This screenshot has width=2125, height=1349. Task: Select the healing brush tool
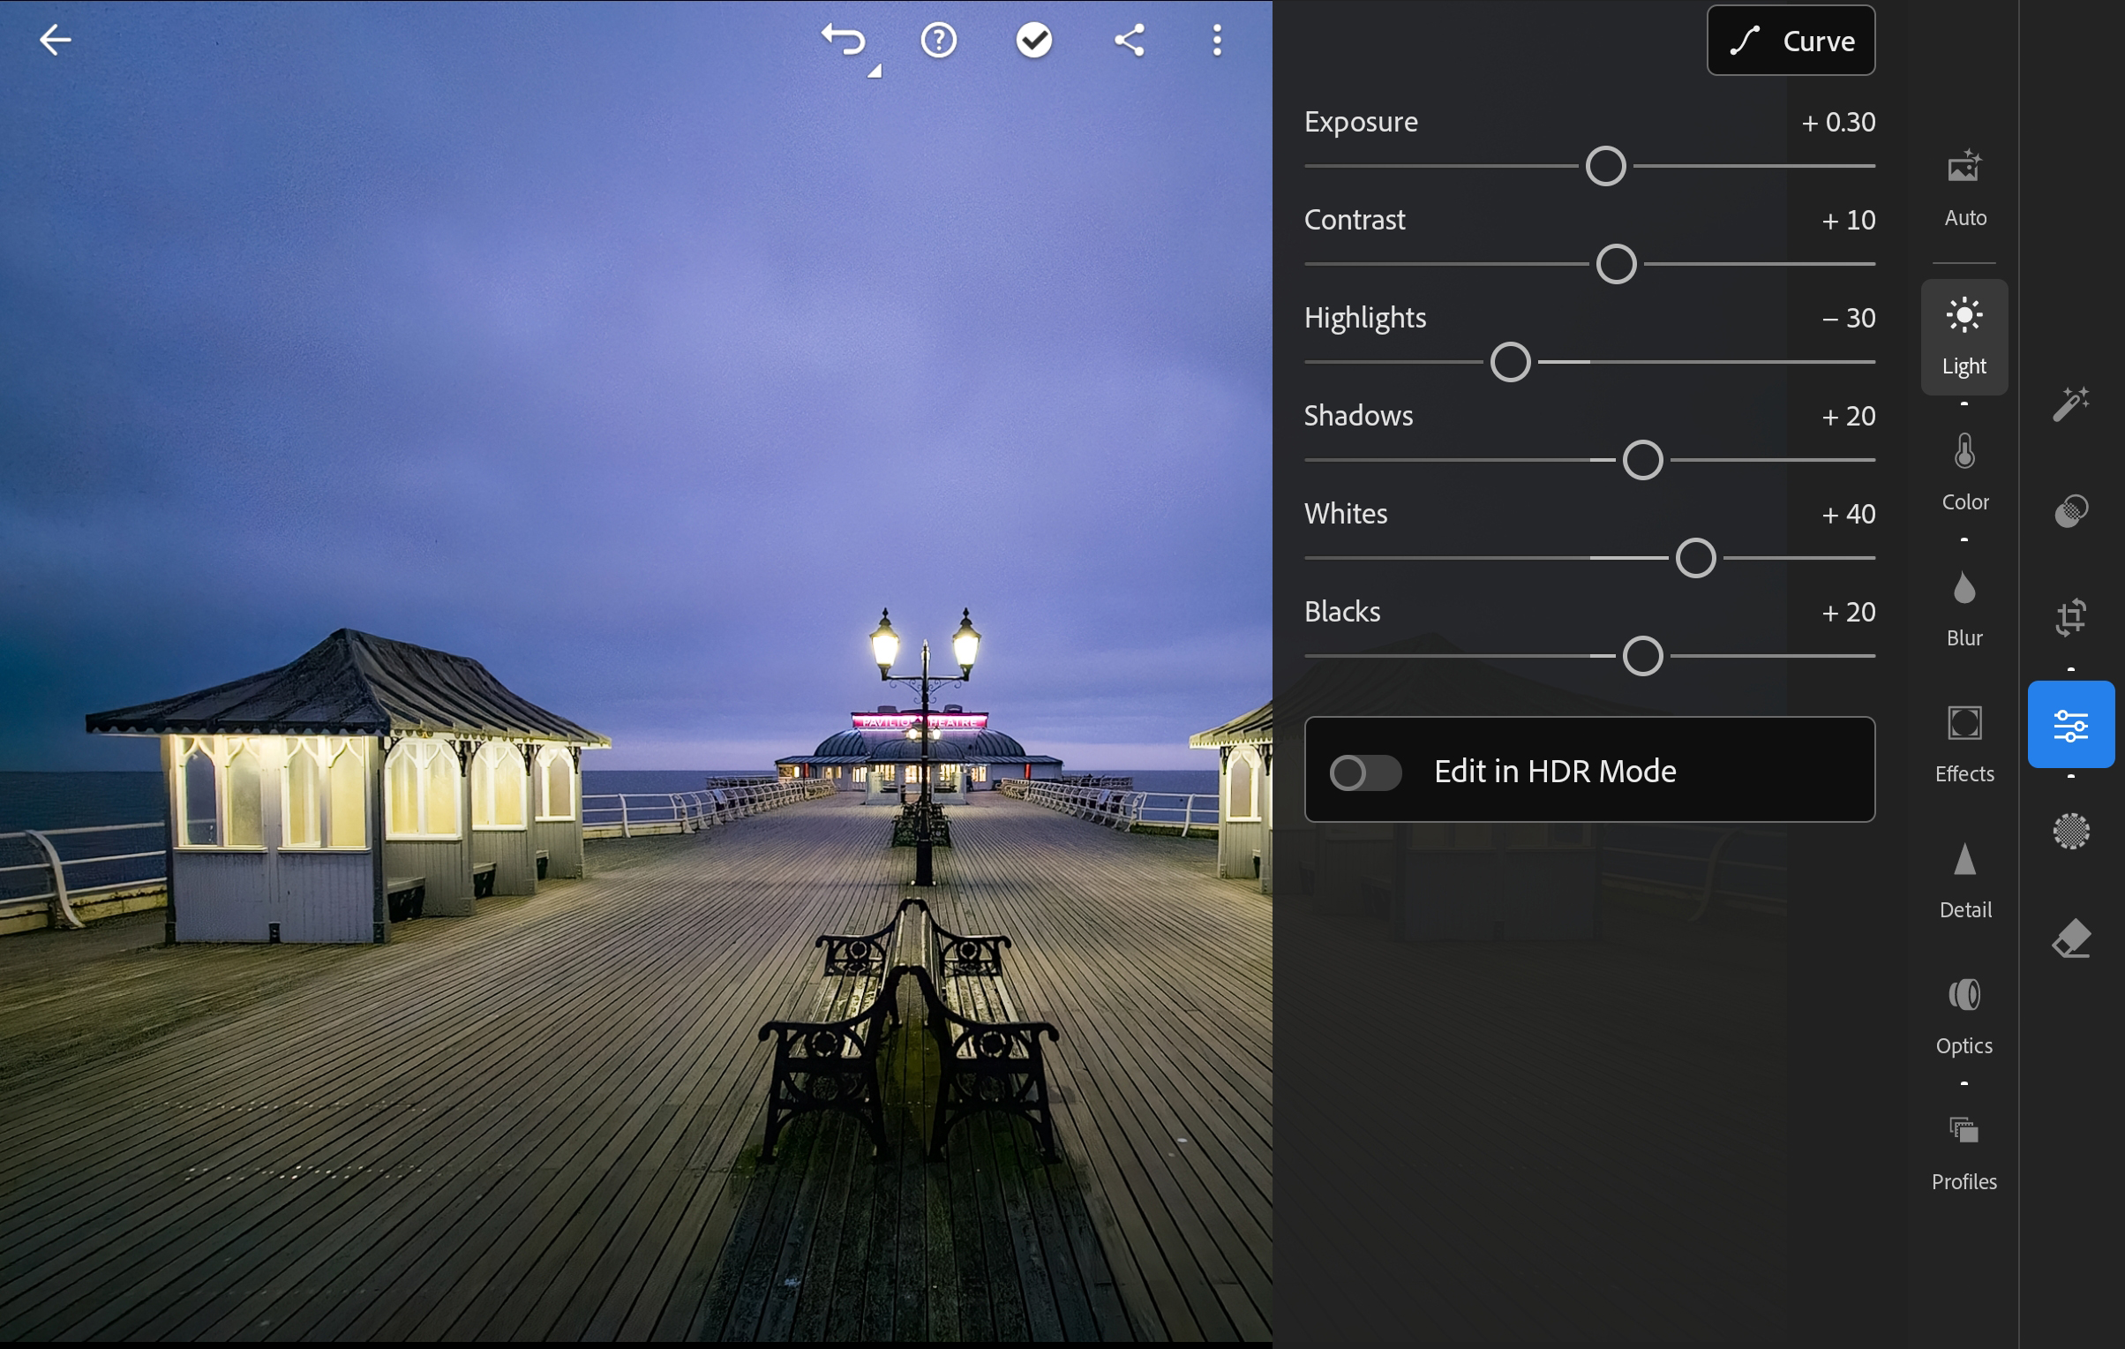[x=2074, y=509]
